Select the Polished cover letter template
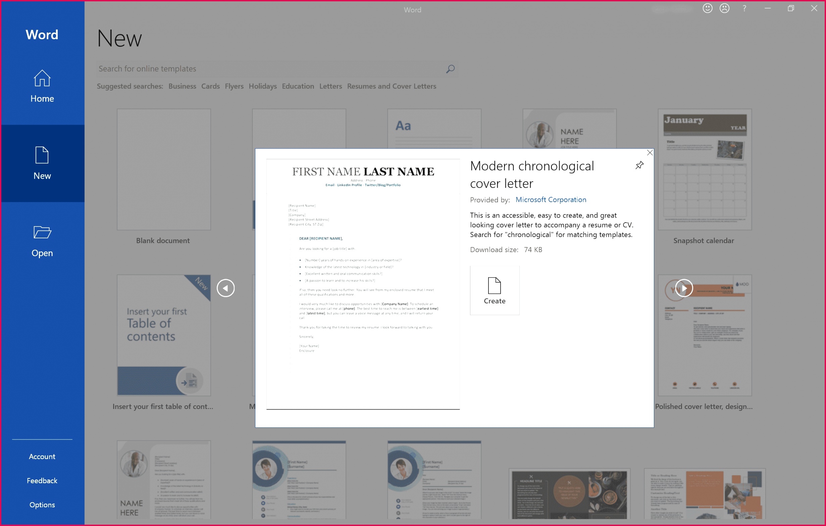Image resolution: width=826 pixels, height=526 pixels. click(704, 336)
